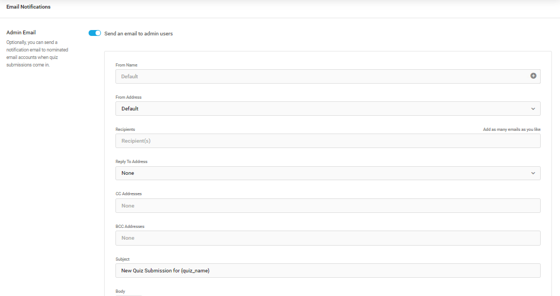Click the BCC Addresses input field
This screenshot has height=296, width=560.
click(328, 238)
